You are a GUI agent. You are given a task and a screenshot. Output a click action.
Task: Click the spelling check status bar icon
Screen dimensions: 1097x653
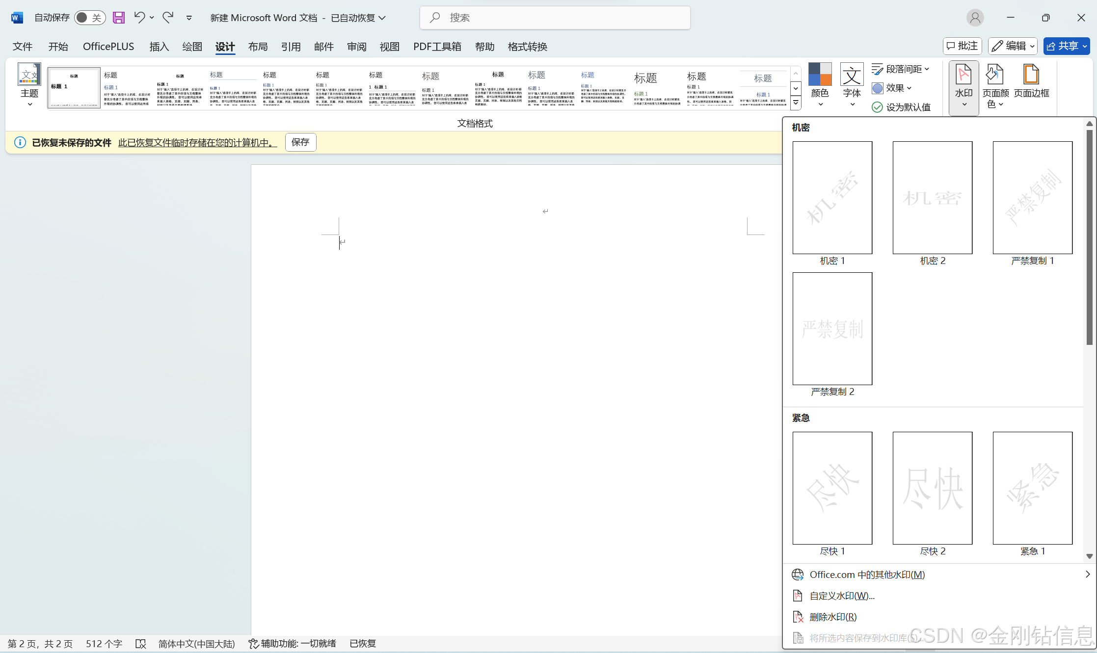pyautogui.click(x=141, y=644)
